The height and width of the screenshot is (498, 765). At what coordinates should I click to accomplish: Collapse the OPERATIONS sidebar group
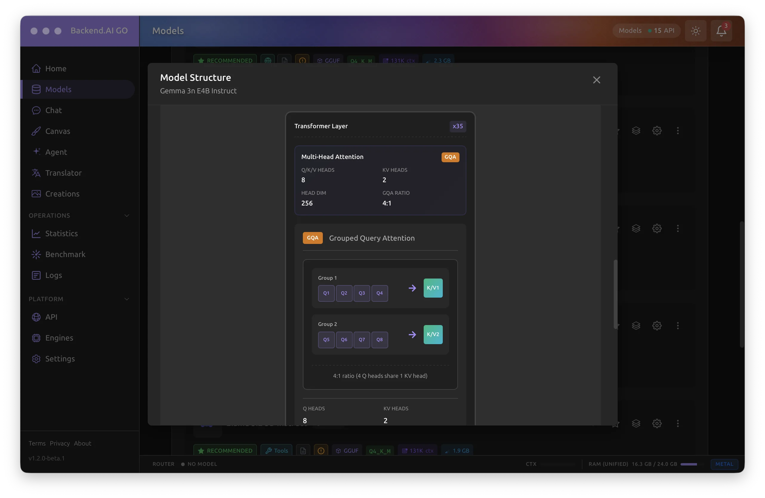(x=127, y=215)
